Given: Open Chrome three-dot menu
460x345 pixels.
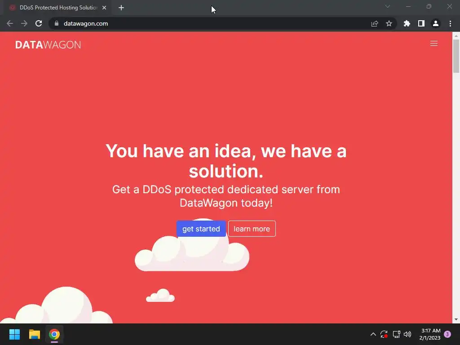Looking at the screenshot, I should click(450, 23).
